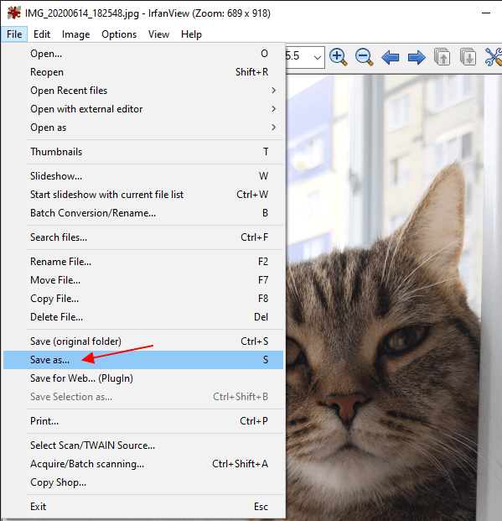The height and width of the screenshot is (521, 502).
Task: Open settings via the tools icon
Action: click(494, 57)
